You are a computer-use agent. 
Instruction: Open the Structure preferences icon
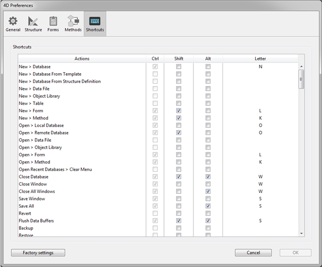point(33,21)
